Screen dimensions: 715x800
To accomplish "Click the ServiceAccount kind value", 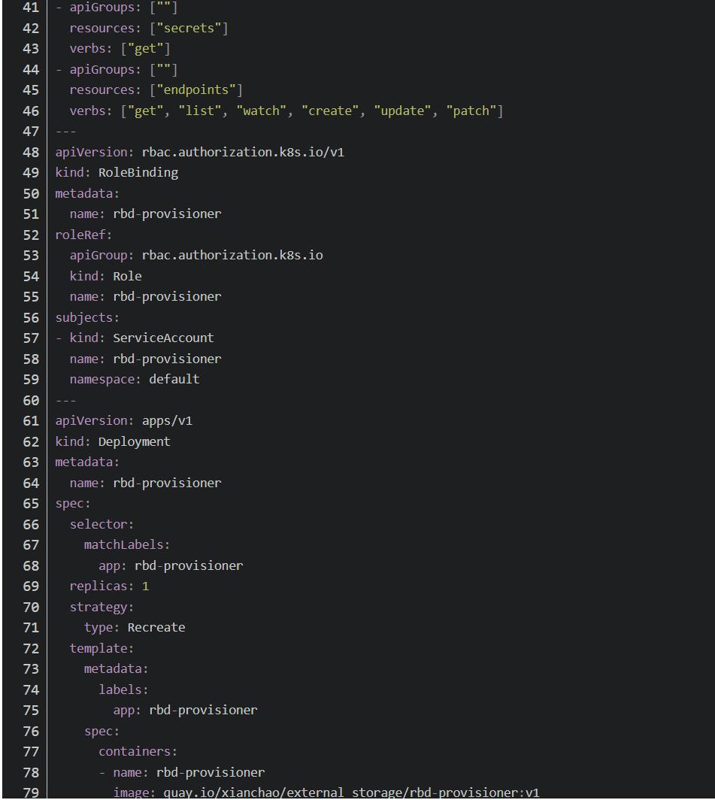I will [163, 338].
